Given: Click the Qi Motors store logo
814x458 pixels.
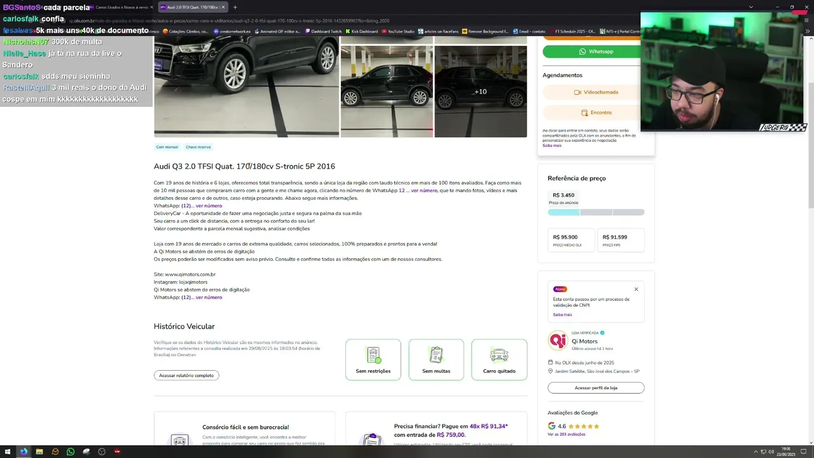Looking at the screenshot, I should pyautogui.click(x=558, y=340).
